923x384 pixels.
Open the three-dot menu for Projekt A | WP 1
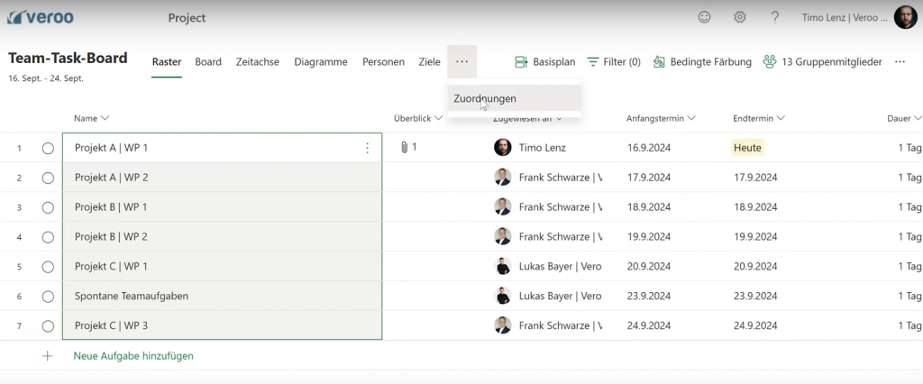367,148
